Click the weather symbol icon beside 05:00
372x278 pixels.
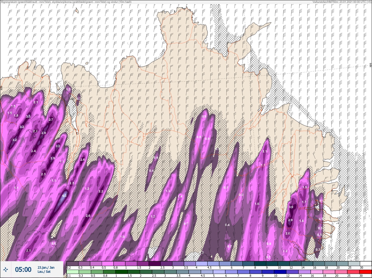[x=6, y=270]
